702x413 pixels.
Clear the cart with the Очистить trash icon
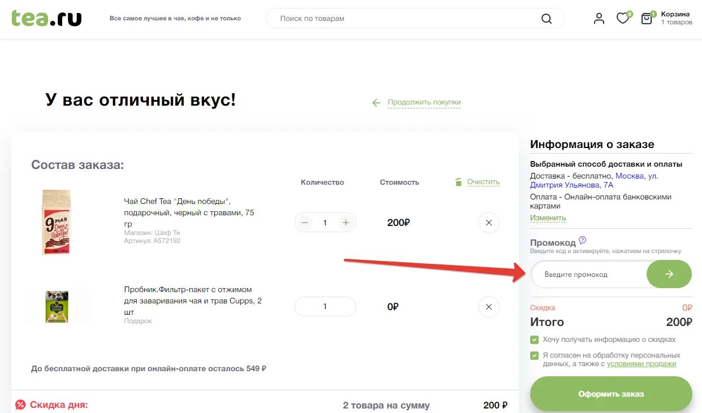459,181
